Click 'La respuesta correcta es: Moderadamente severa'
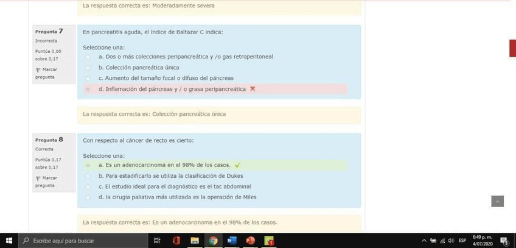516x248 pixels. point(148,5)
